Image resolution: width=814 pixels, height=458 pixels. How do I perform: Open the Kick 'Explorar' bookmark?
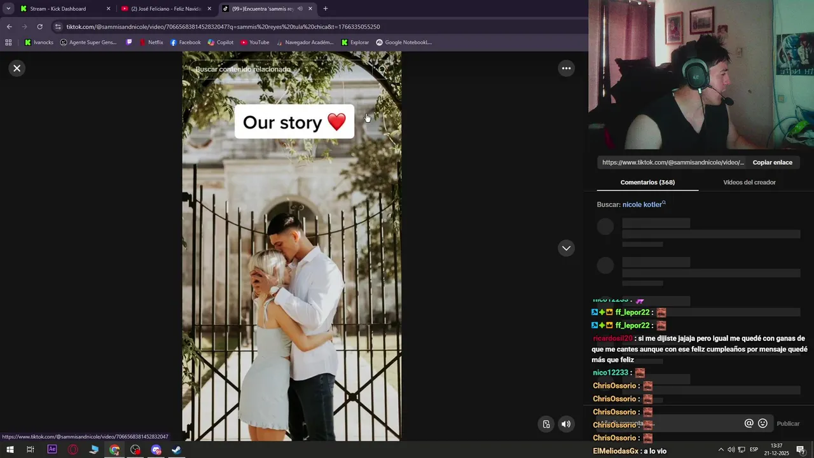click(x=355, y=43)
